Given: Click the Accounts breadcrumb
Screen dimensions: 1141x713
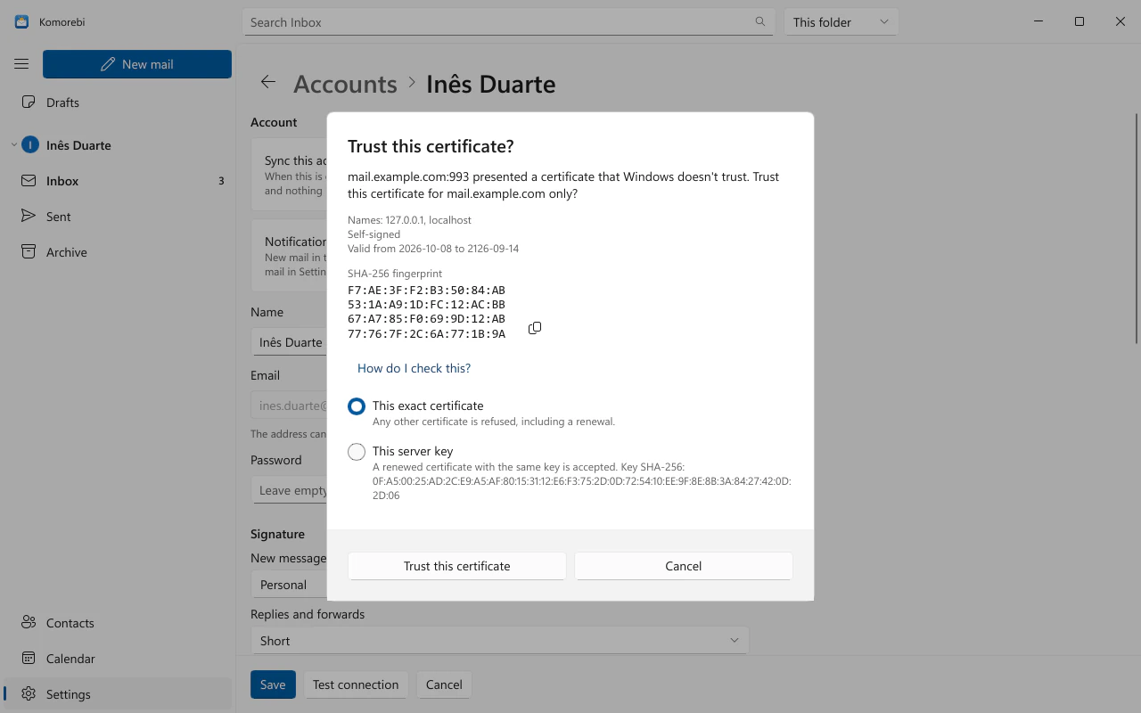Looking at the screenshot, I should [345, 84].
